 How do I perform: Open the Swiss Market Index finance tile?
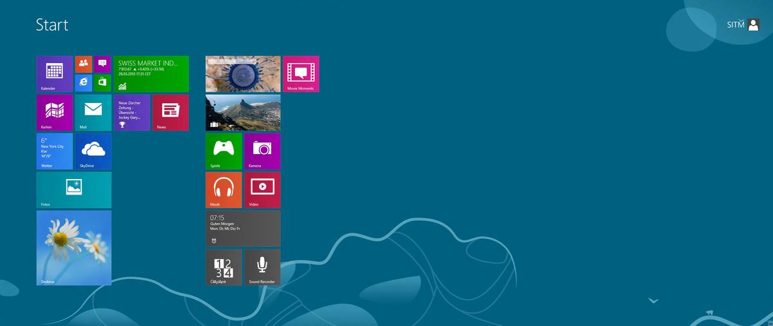(151, 74)
